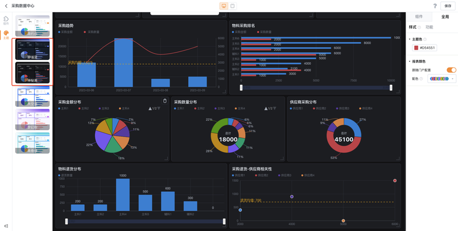Toggle 退货数量 legend in 物料退货分布 chart
458x231 pixels.
pyautogui.click(x=65, y=175)
